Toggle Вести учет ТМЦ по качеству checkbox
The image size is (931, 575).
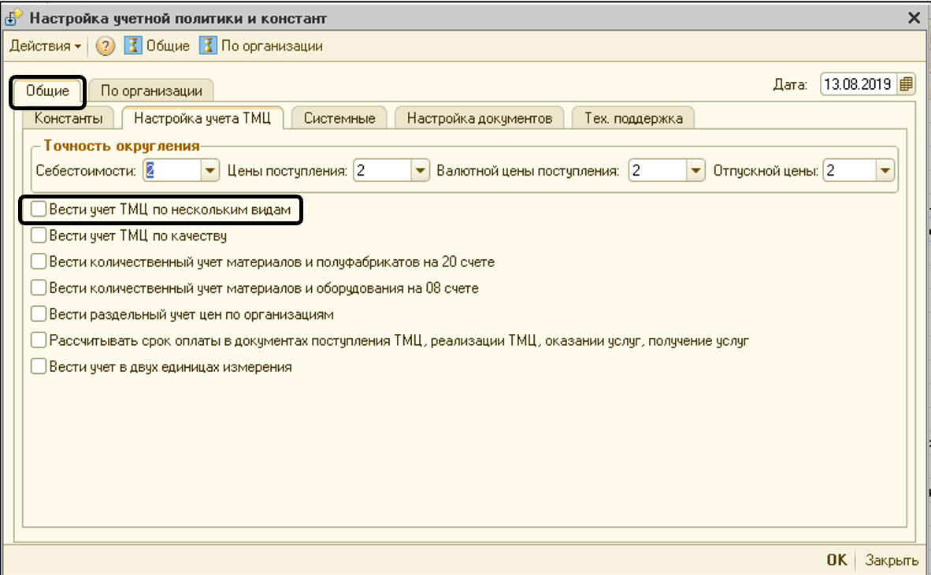point(38,236)
